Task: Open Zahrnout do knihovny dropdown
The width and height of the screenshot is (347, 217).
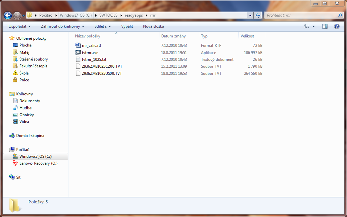Action: [x=62, y=26]
